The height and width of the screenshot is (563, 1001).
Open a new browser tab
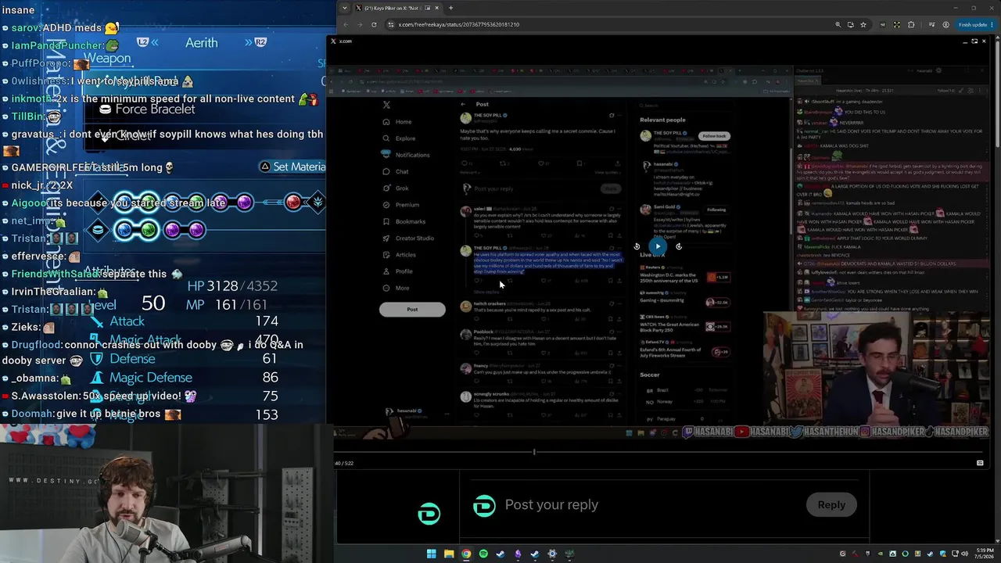coord(450,8)
